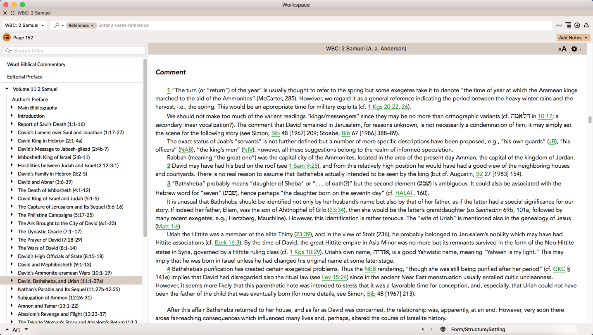Screen dimensions: 593x335
Task: Toggle the orange table of contents button
Action: point(7,38)
